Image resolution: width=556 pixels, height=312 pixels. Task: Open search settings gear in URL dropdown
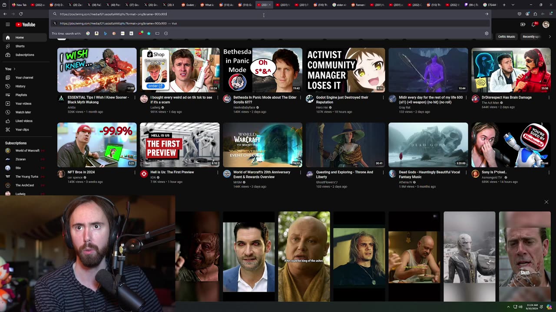point(486,33)
